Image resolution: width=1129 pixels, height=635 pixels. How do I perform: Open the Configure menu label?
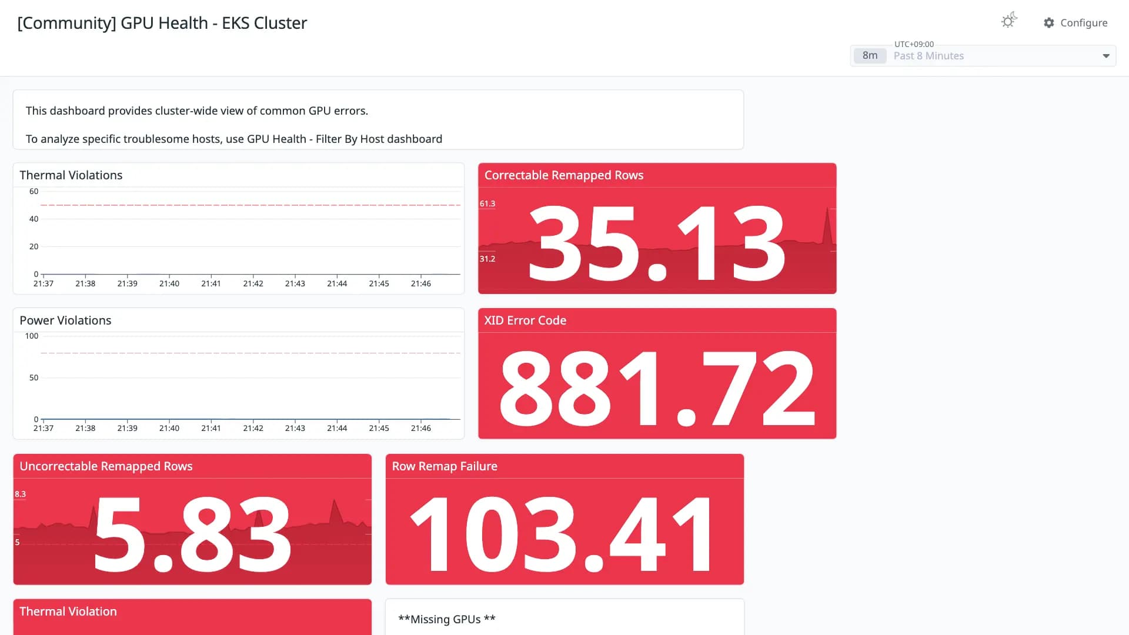tap(1084, 22)
